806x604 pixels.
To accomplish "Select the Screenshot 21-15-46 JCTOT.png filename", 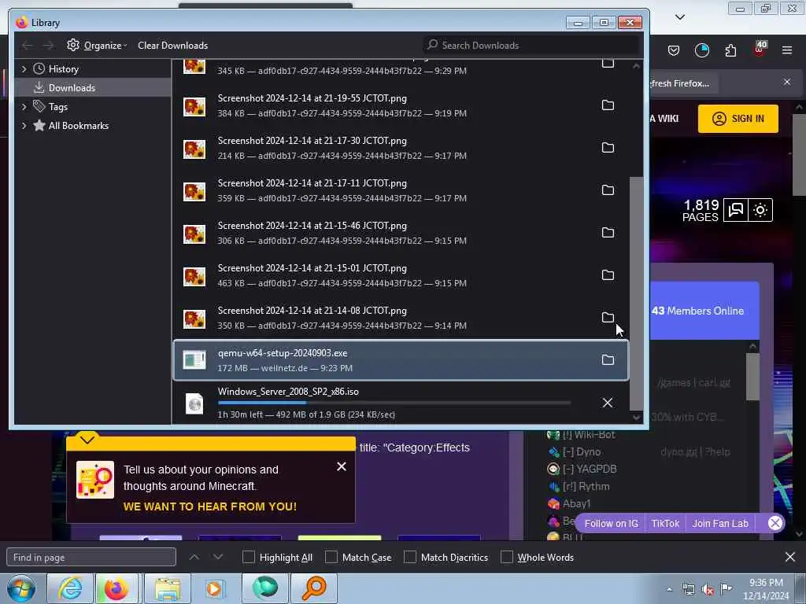I will pyautogui.click(x=312, y=226).
